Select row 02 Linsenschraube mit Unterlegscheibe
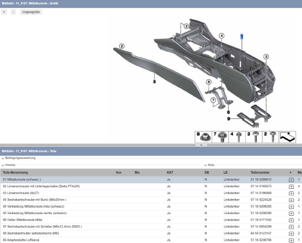 (x=151, y=186)
